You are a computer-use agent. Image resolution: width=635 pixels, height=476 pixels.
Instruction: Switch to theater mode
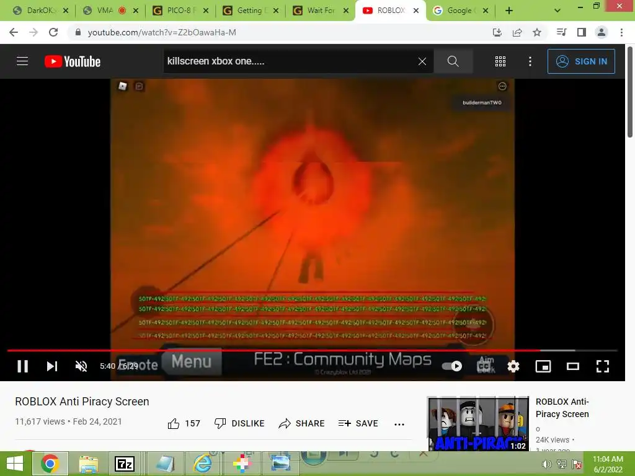[572, 366]
